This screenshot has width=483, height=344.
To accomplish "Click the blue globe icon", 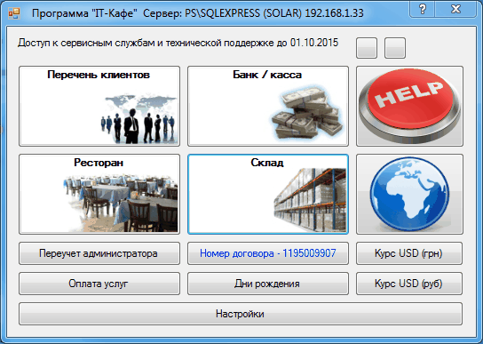I will [x=409, y=194].
